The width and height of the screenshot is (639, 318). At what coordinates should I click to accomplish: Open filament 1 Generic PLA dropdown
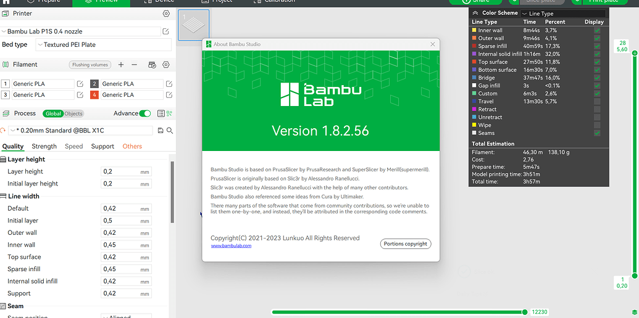(x=43, y=84)
